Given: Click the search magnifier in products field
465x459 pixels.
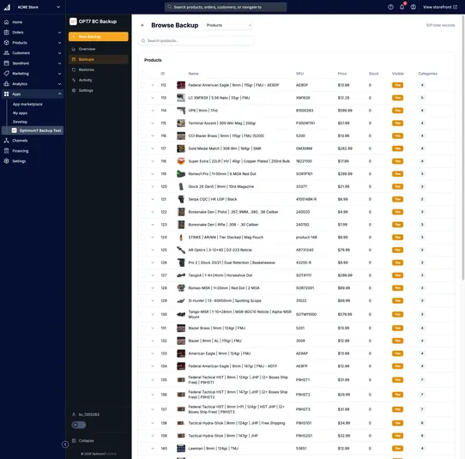Looking at the screenshot, I should tap(143, 40).
